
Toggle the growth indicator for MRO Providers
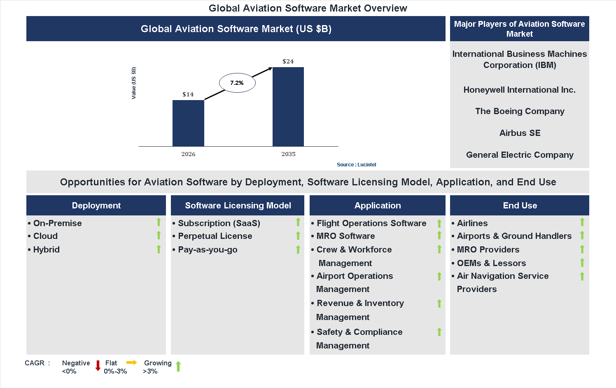582,249
